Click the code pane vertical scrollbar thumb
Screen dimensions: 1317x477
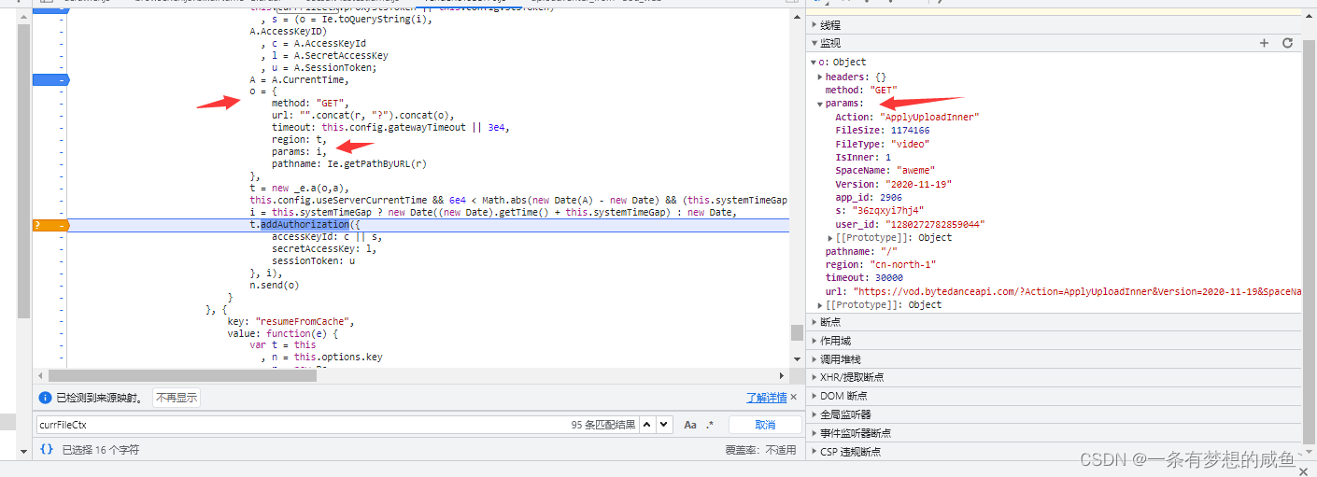tap(797, 332)
